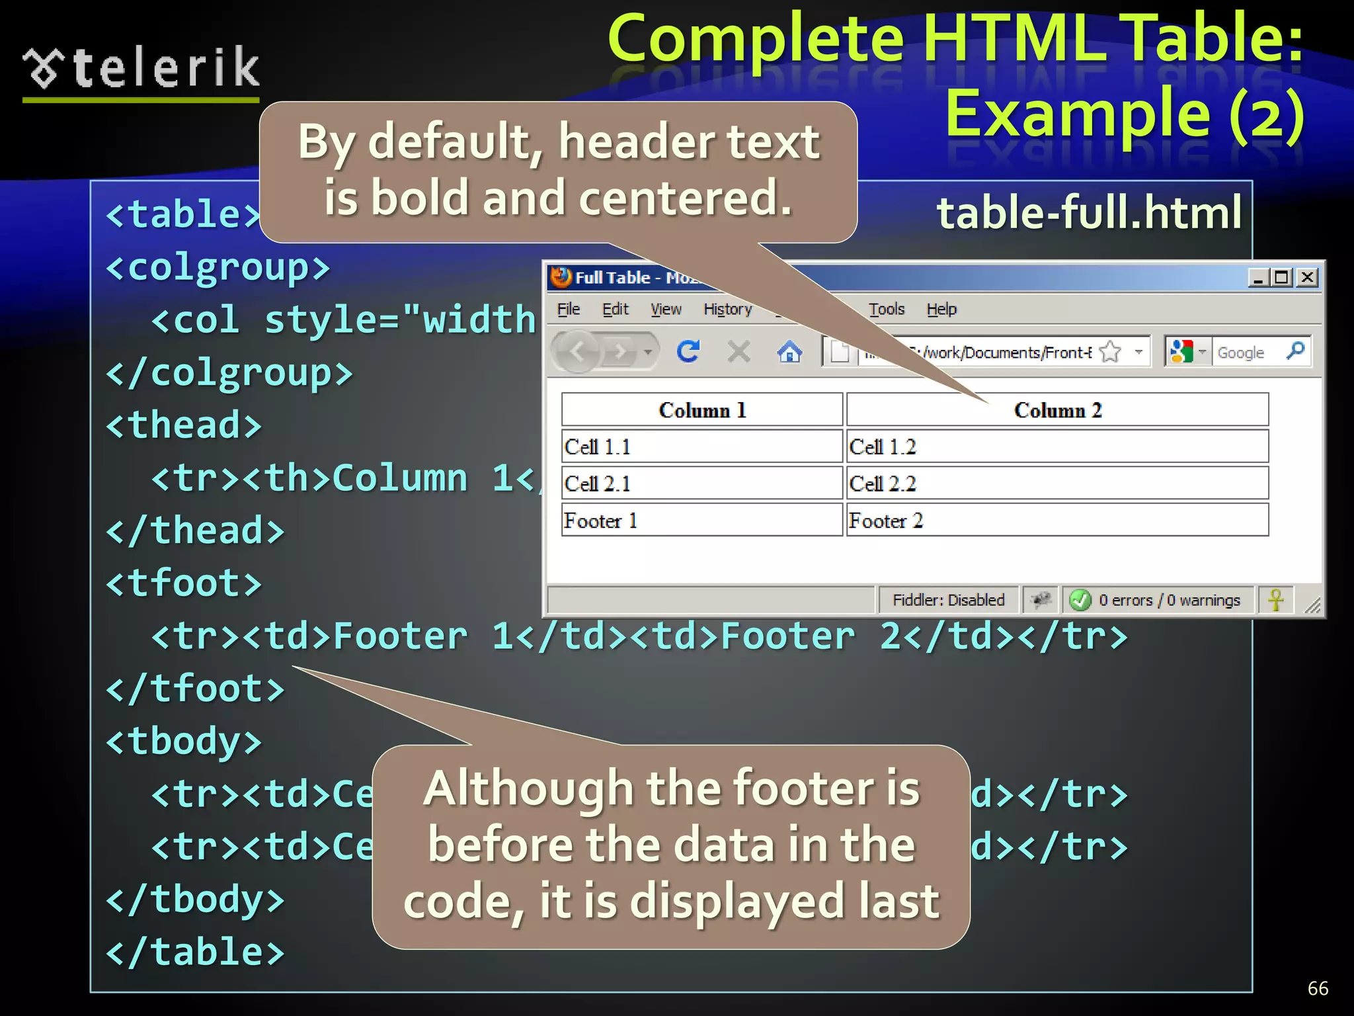The image size is (1354, 1016).
Task: Reload the page with the refresh icon
Action: point(688,351)
